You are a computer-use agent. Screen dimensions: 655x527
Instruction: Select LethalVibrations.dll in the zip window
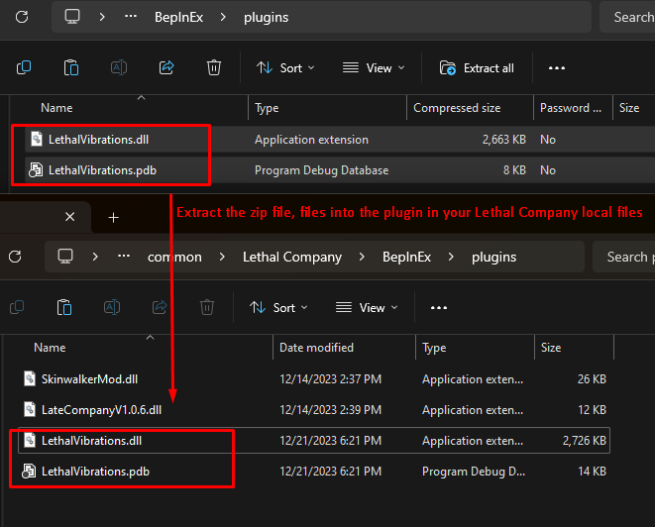pos(98,140)
